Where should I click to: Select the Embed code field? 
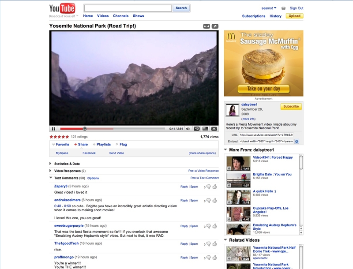266,141
